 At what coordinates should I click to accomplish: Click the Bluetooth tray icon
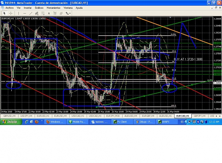pos(198,122)
